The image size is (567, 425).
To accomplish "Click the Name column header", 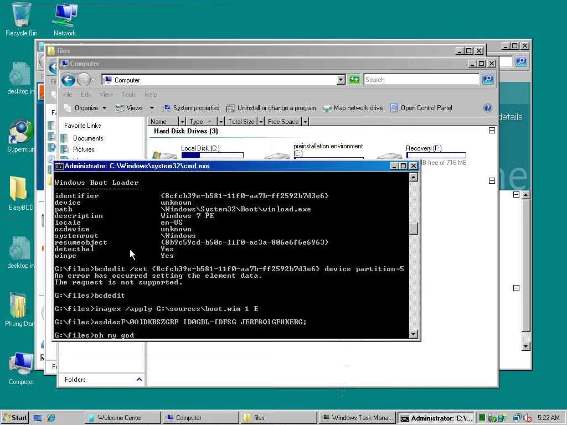I will (x=163, y=122).
